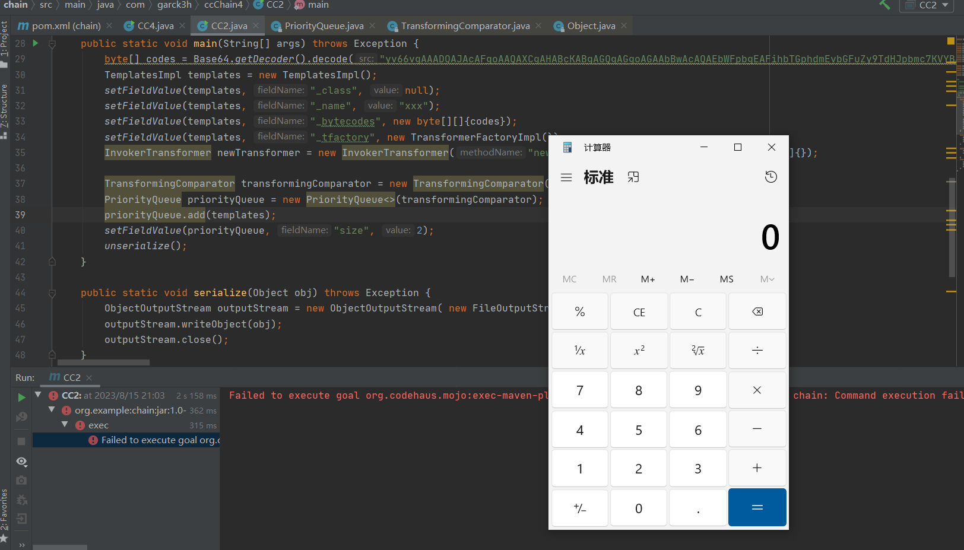Click calculator square root key
Viewport: 964px width, 550px height.
coord(698,351)
